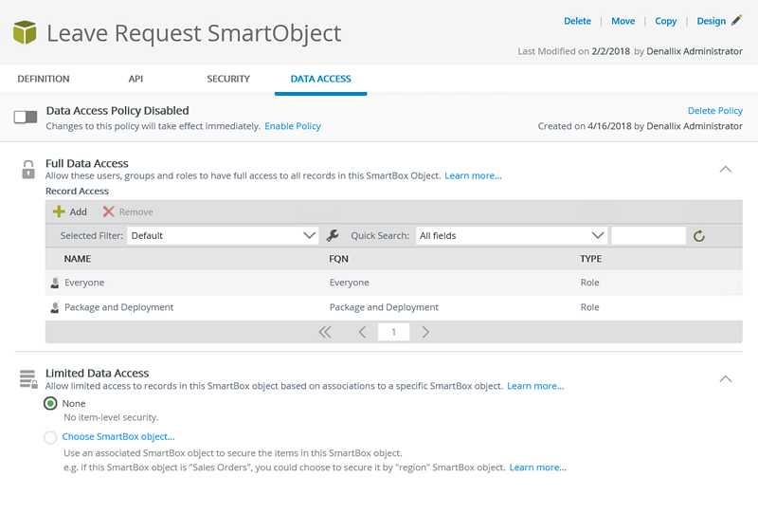Click the red X Remove icon
This screenshot has height=513, width=758.
[108, 211]
